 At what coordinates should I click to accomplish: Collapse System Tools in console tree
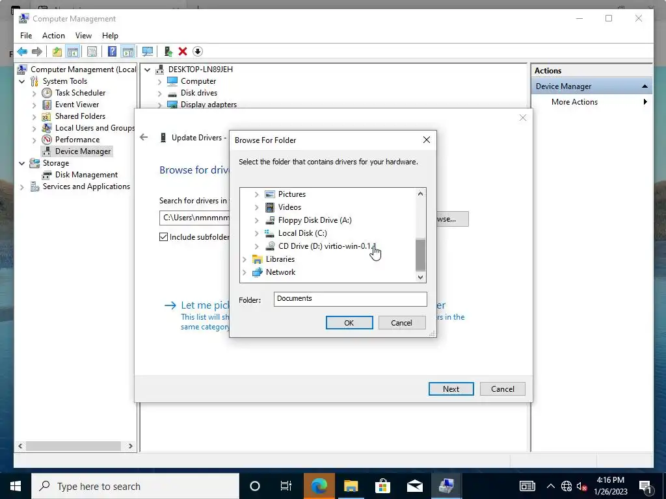21,81
